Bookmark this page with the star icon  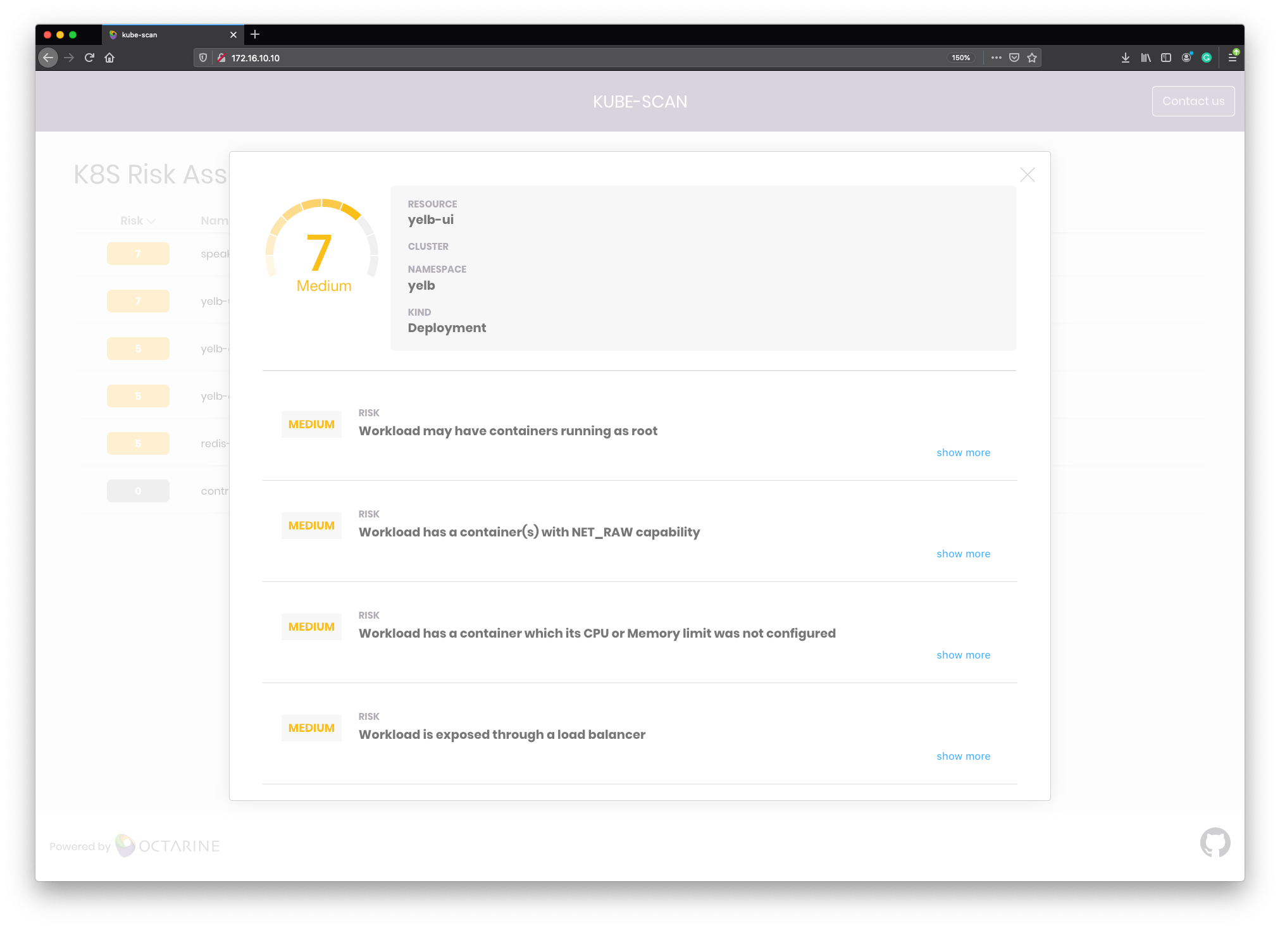point(1033,57)
